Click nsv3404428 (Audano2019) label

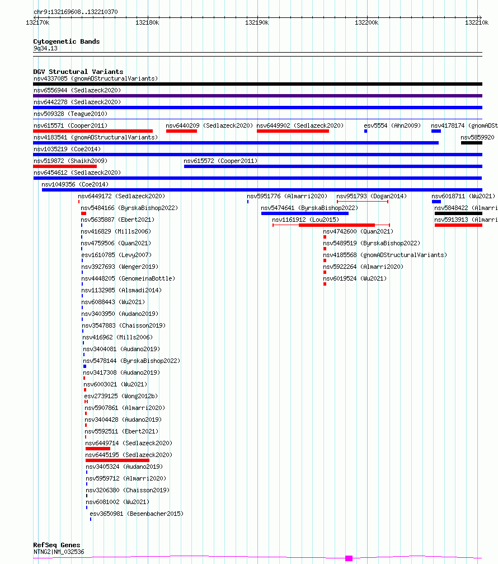[x=123, y=419]
